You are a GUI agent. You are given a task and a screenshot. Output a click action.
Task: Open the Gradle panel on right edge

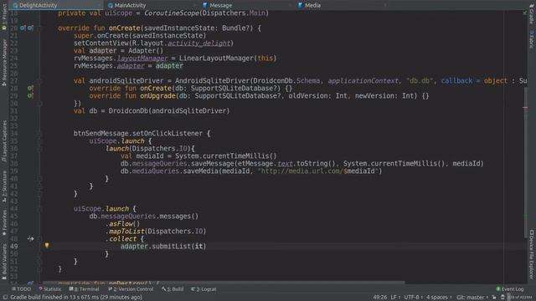532,13
